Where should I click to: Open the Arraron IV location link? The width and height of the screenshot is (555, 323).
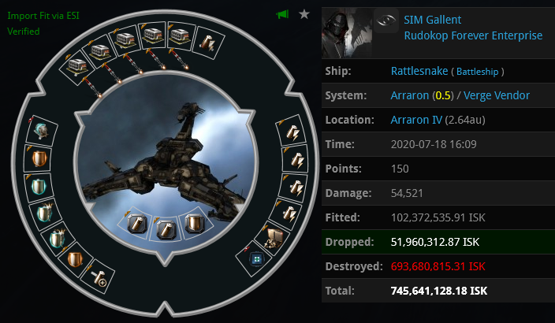tap(416, 120)
